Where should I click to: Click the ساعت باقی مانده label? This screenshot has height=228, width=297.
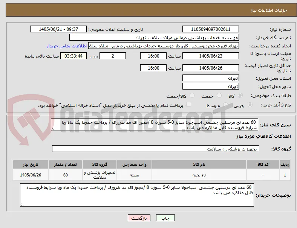42,56
